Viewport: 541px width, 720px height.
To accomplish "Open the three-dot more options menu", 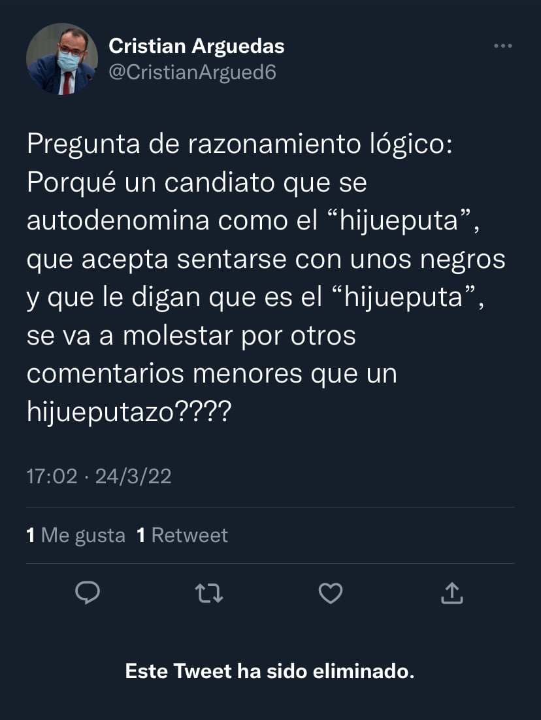I will 502,46.
